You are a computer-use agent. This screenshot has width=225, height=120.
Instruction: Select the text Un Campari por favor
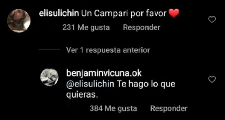click(x=124, y=14)
